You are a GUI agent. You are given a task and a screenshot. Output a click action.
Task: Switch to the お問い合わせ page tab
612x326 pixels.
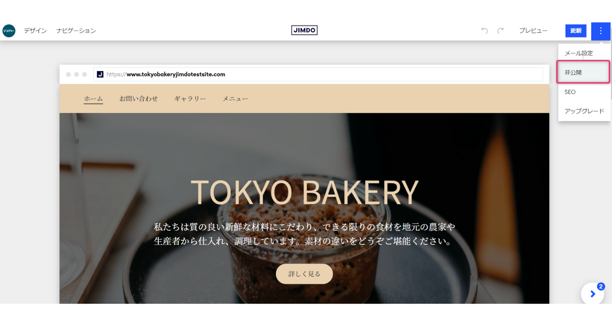click(x=139, y=98)
